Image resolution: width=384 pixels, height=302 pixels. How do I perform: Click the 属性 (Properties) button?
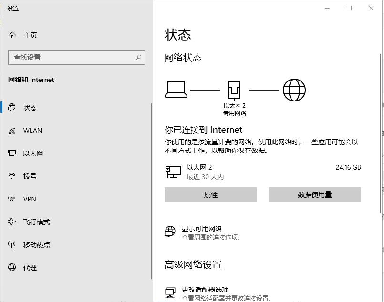(210, 194)
